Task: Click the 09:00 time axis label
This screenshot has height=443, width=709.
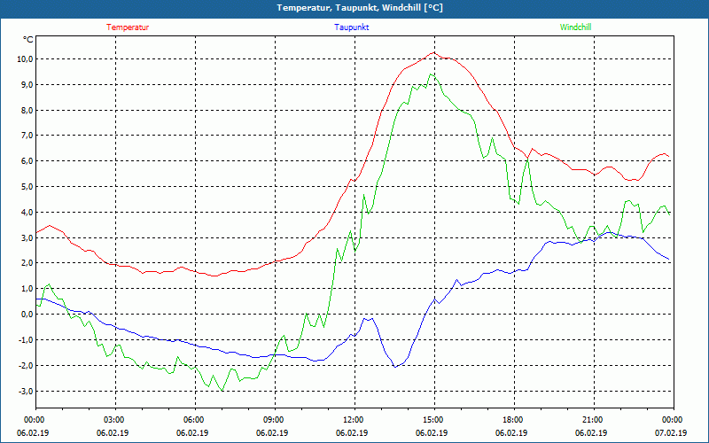Action: click(275, 420)
